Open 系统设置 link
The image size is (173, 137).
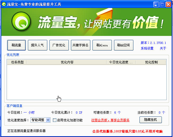click(x=147, y=48)
